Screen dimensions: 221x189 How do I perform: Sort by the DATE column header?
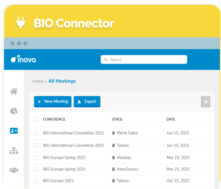(171, 119)
